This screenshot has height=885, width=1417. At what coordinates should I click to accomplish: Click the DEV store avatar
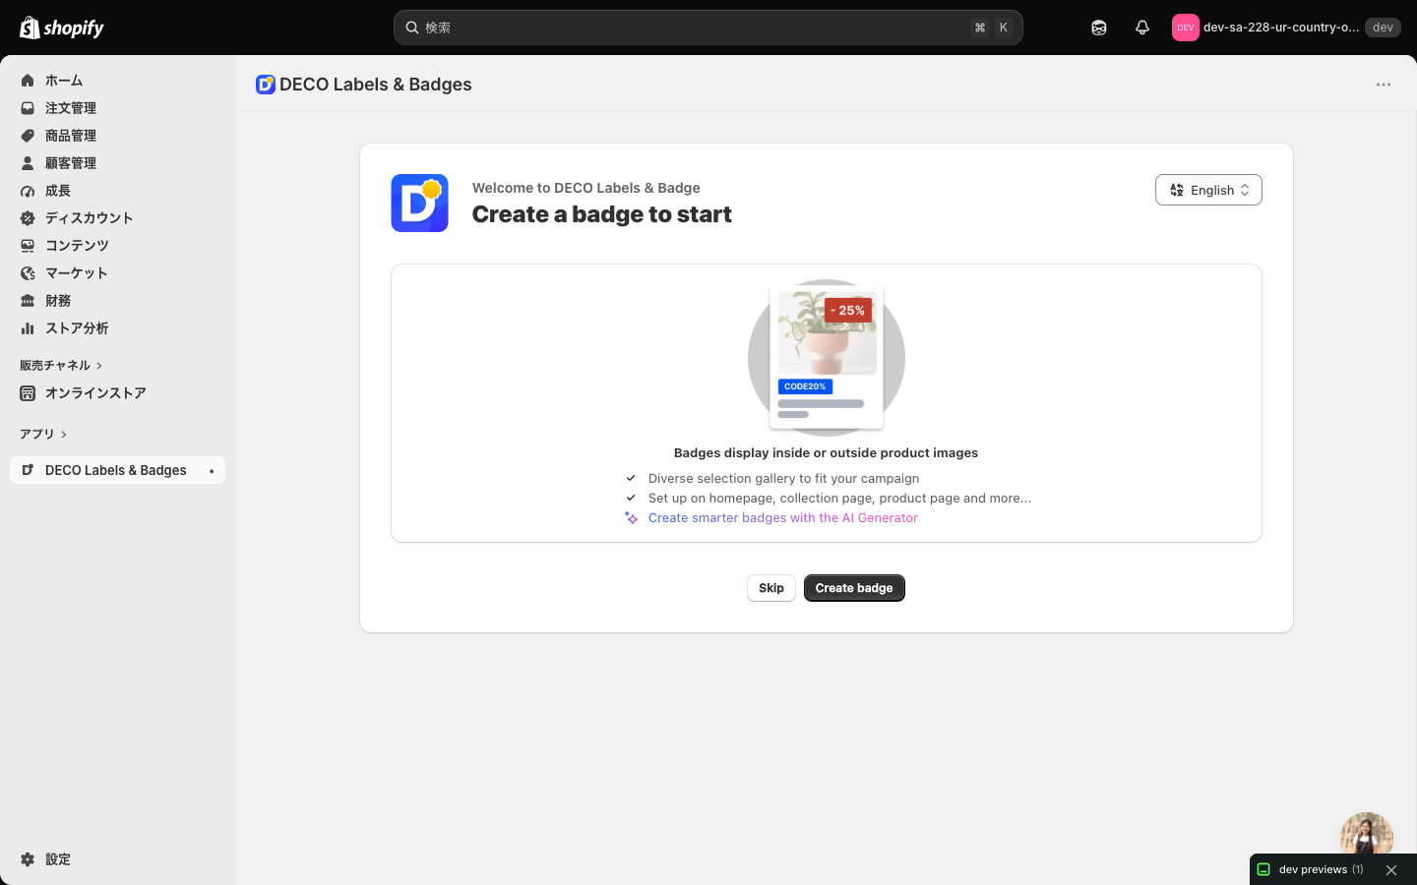[x=1185, y=28]
